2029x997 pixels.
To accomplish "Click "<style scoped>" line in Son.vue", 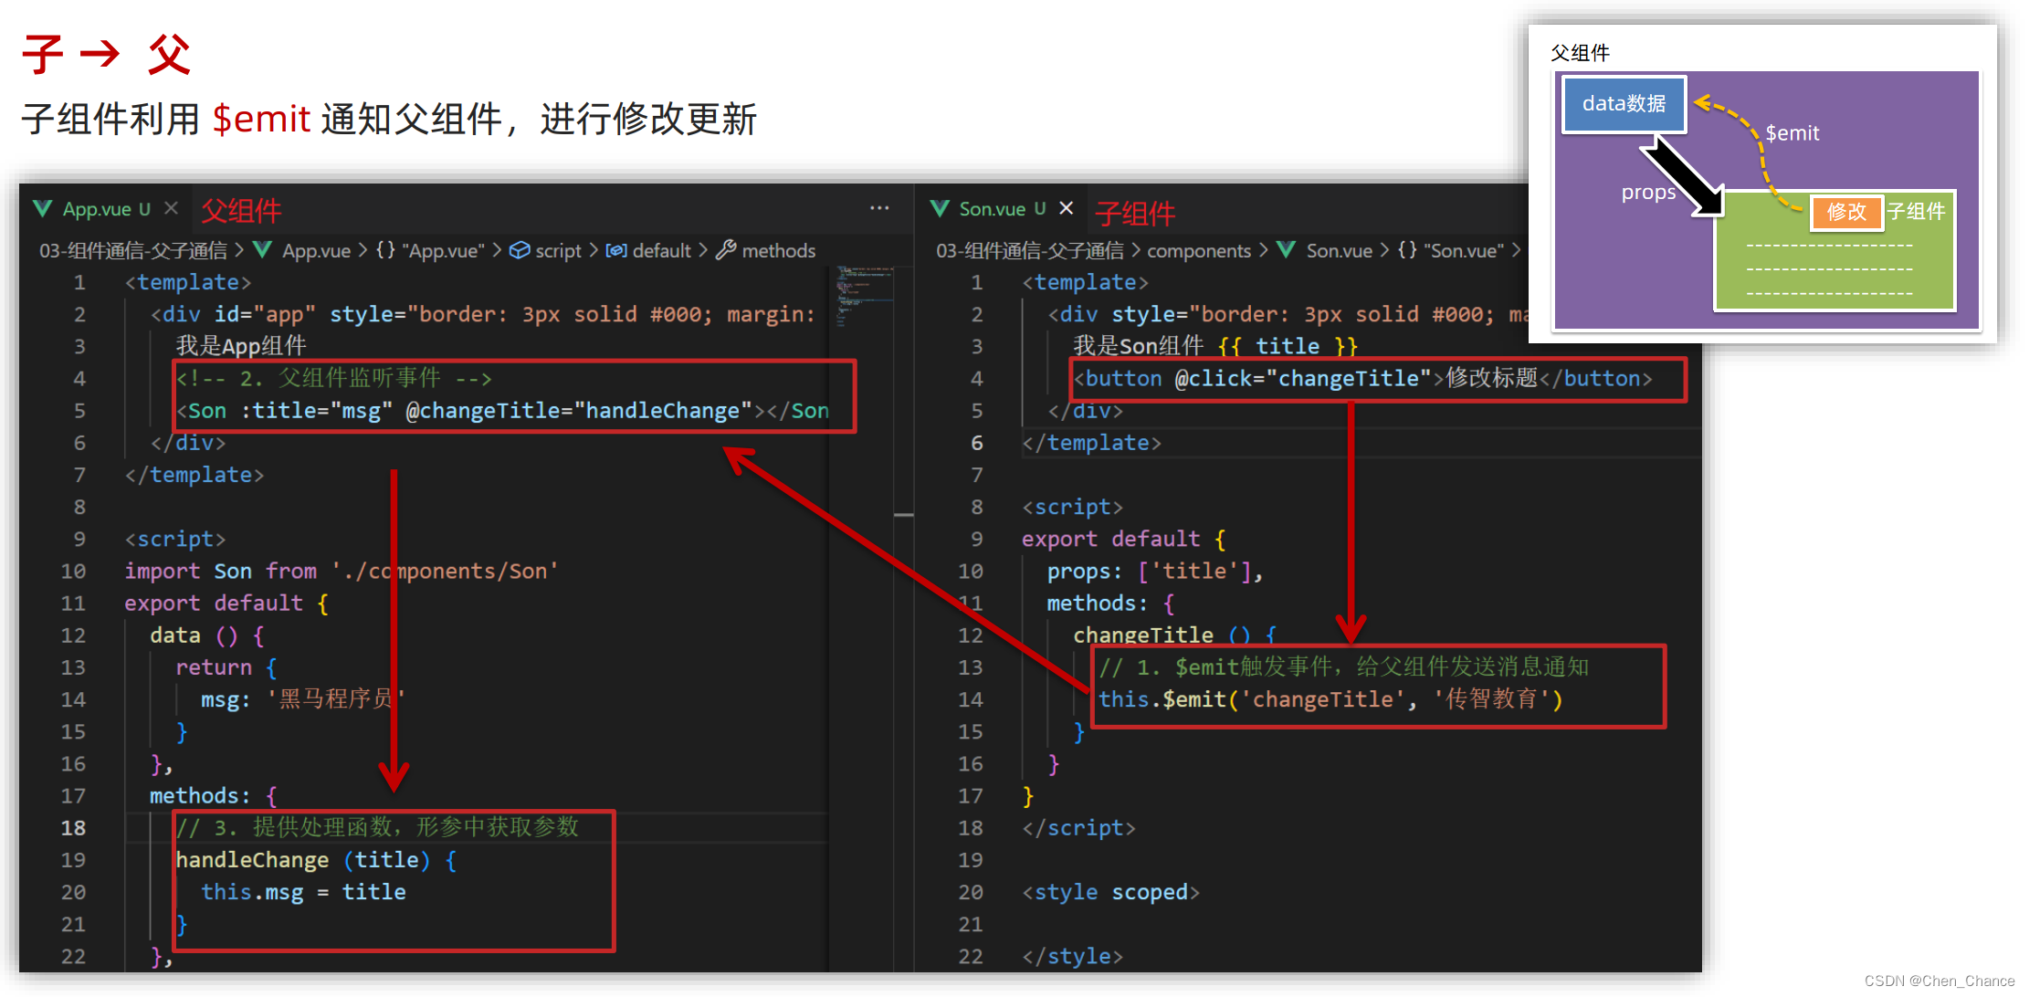I will point(1110,892).
